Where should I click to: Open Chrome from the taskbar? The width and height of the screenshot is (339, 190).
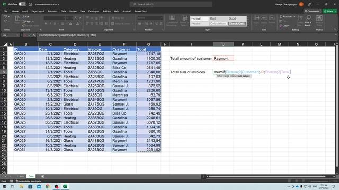point(48,186)
